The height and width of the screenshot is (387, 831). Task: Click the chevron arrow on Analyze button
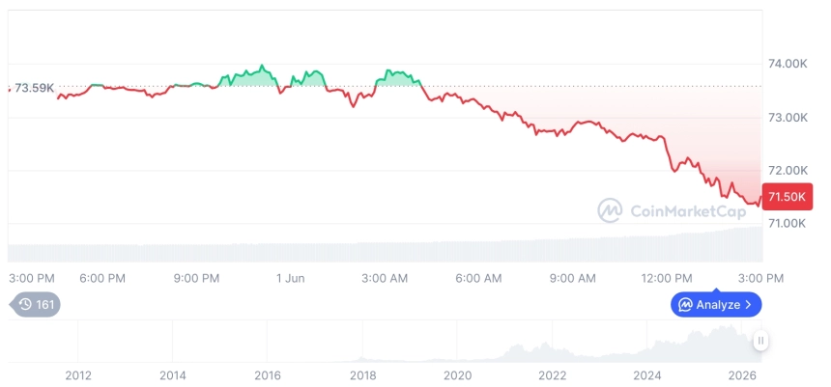(x=748, y=305)
